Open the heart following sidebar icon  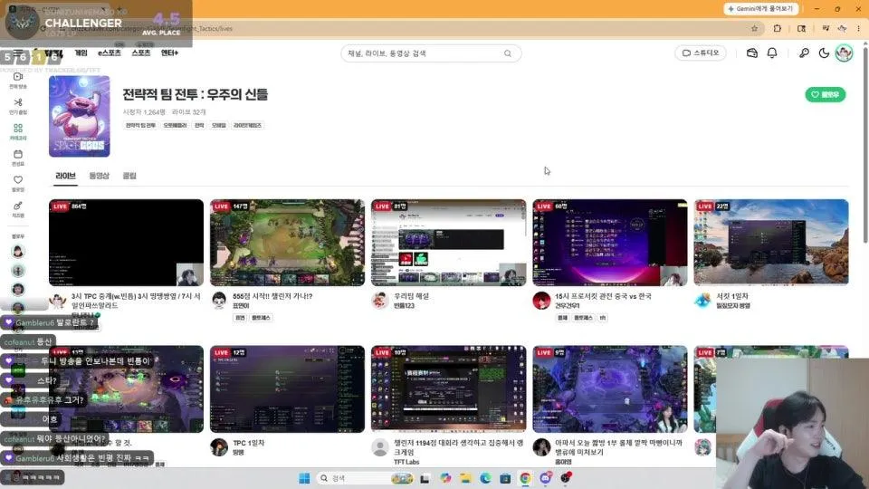(18, 183)
